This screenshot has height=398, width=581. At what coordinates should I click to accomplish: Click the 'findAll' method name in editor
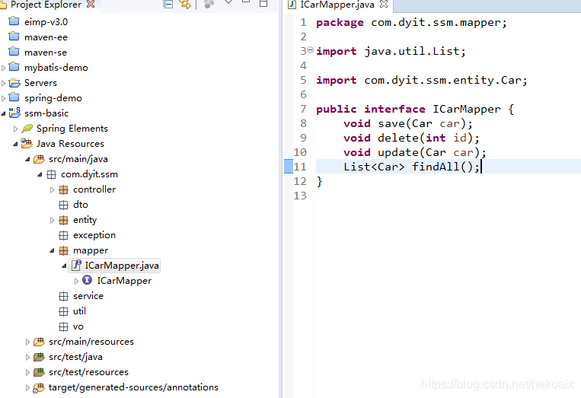(436, 167)
